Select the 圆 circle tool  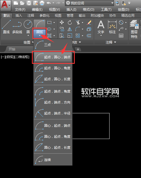[x=28, y=27]
